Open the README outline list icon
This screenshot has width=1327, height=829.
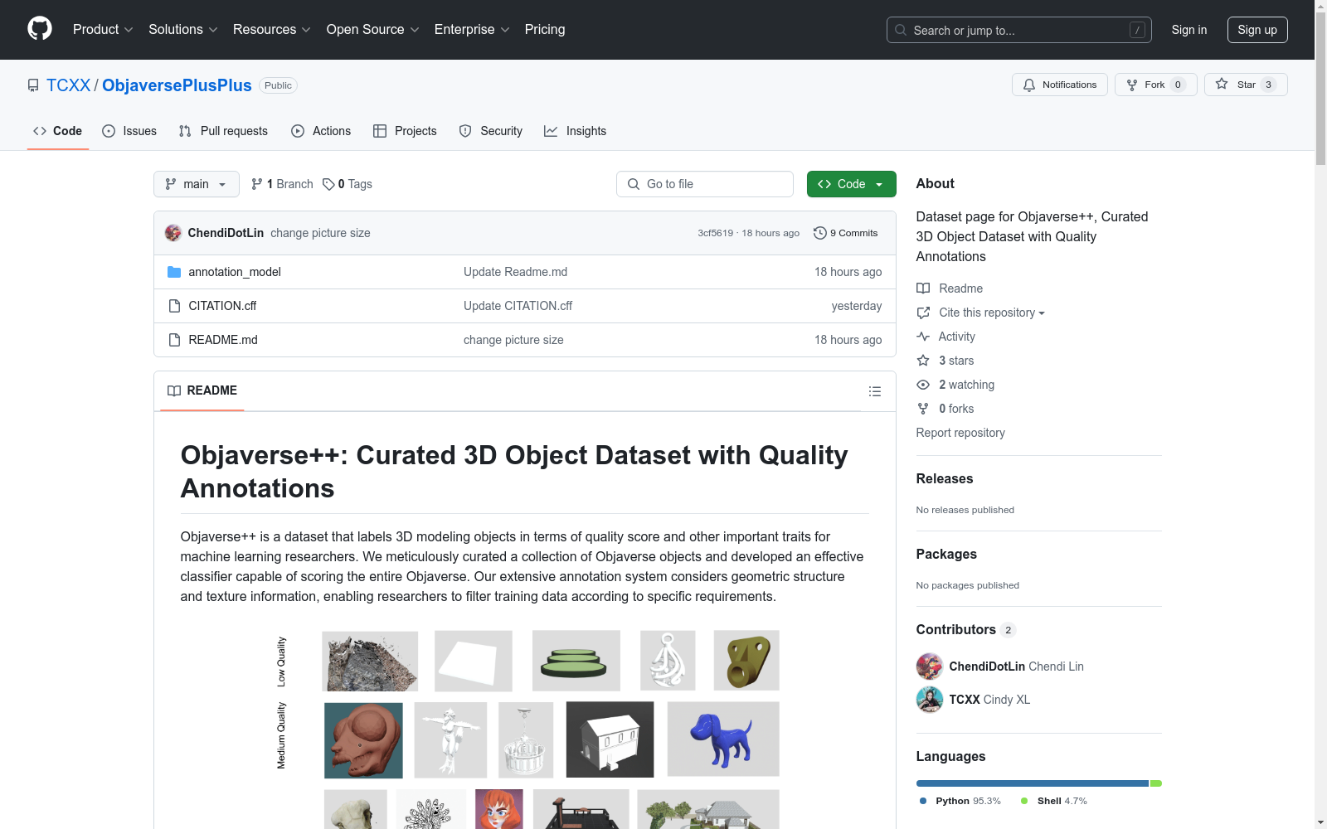875,391
